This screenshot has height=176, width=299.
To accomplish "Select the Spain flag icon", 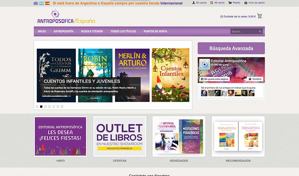I will pyautogui.click(x=47, y=3).
